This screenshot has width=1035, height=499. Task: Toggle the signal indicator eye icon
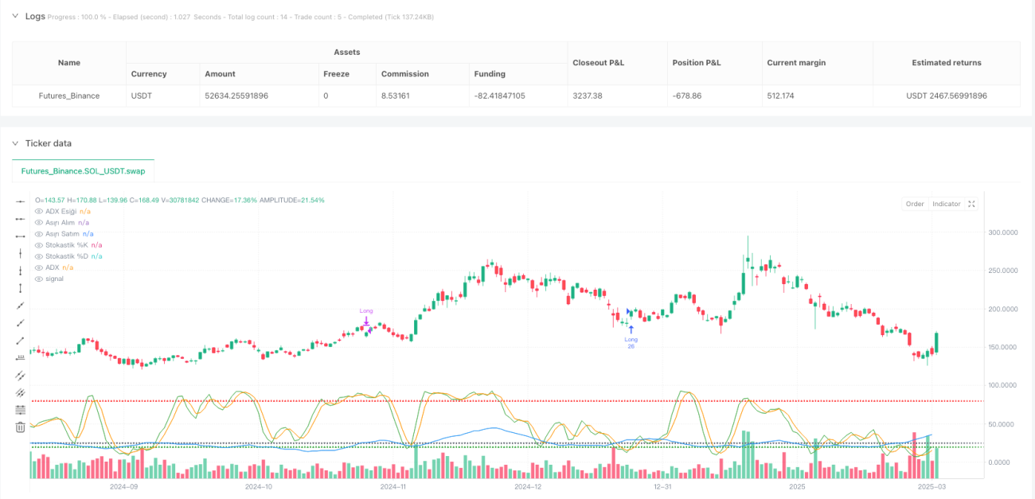click(x=39, y=279)
